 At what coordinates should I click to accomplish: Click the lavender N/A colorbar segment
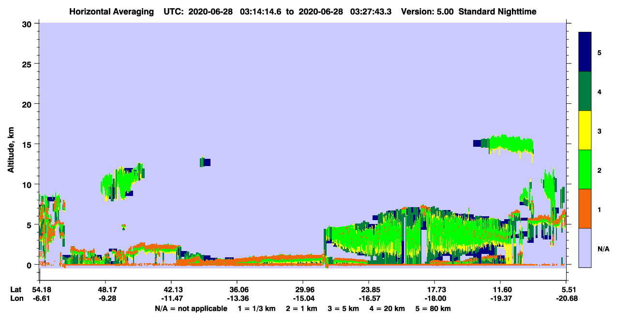click(585, 248)
